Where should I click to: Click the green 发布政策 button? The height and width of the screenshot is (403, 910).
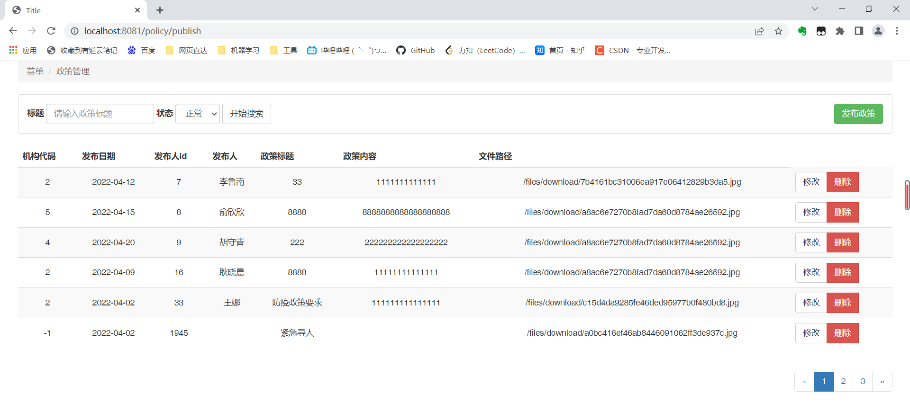coord(858,114)
